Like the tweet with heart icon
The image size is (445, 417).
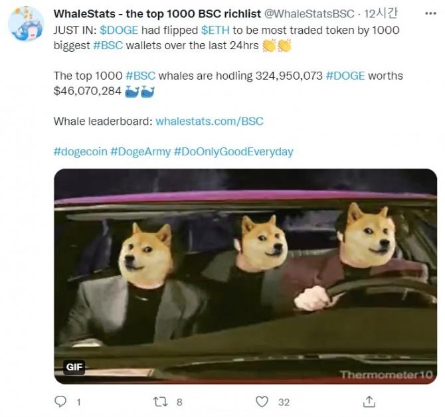click(262, 402)
